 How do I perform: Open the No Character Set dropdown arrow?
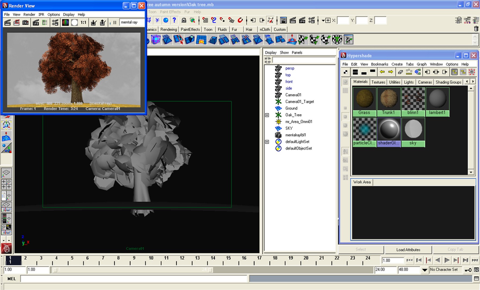tap(425, 270)
